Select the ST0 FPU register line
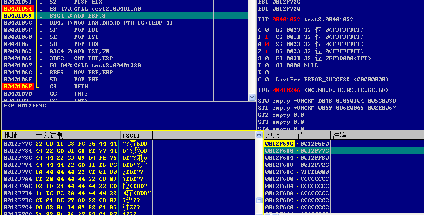The height and width of the screenshot is (215, 424). (327, 100)
